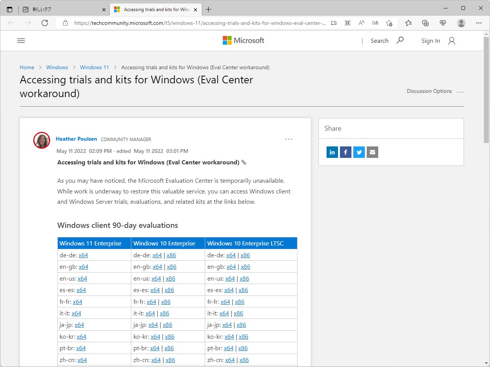490x367 pixels.
Task: Open a new browser tab
Action: pos(209,10)
